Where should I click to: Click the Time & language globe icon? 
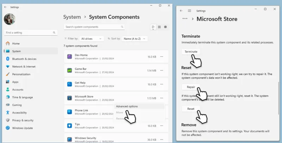pos(7,97)
